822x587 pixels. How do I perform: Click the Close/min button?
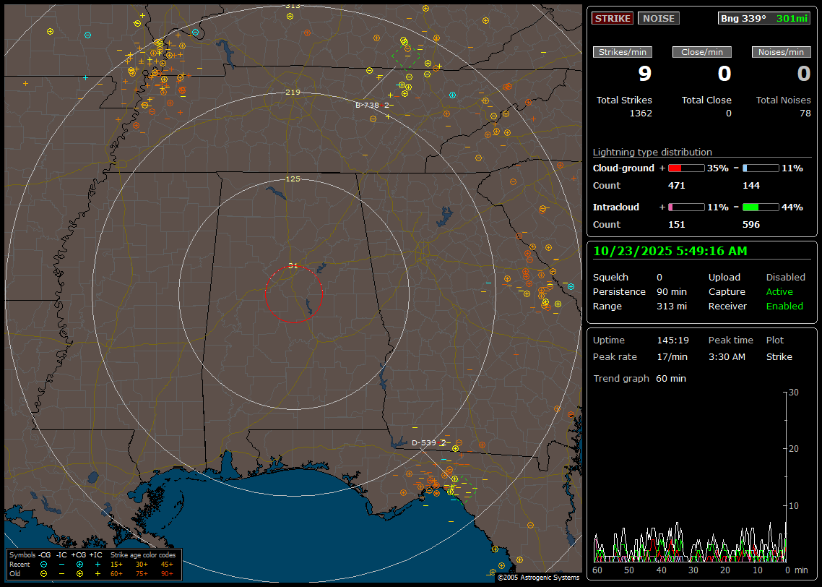pos(702,52)
